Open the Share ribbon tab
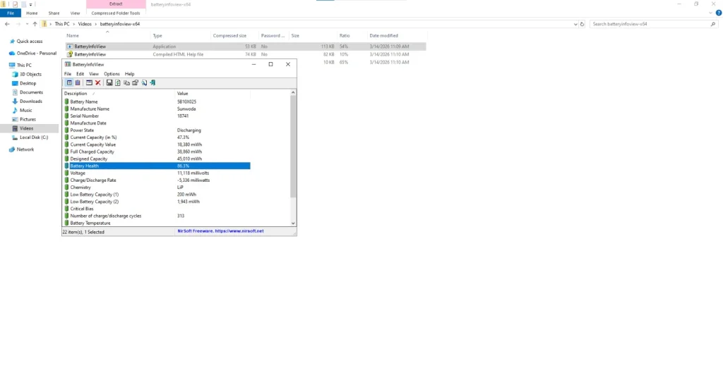 point(54,13)
